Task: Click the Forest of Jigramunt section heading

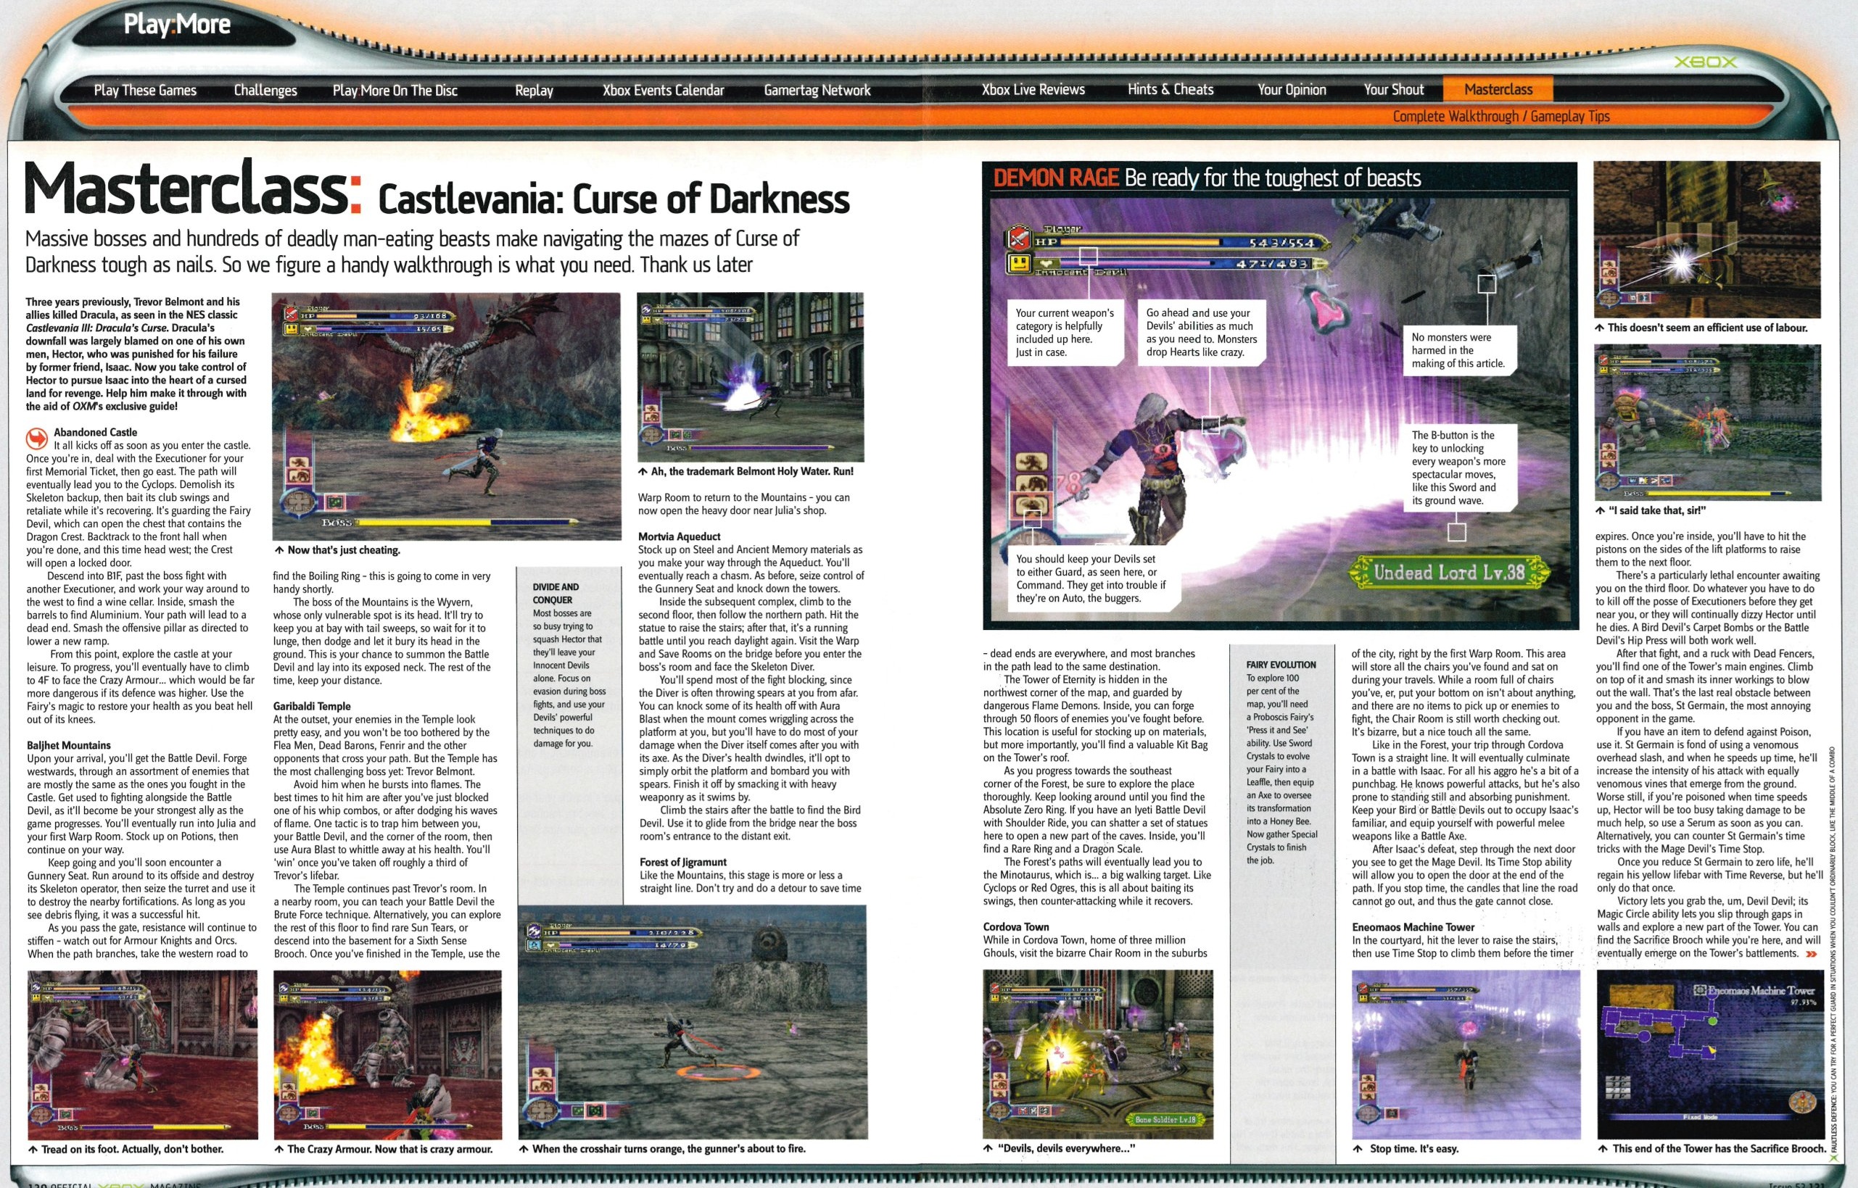Action: 683,862
